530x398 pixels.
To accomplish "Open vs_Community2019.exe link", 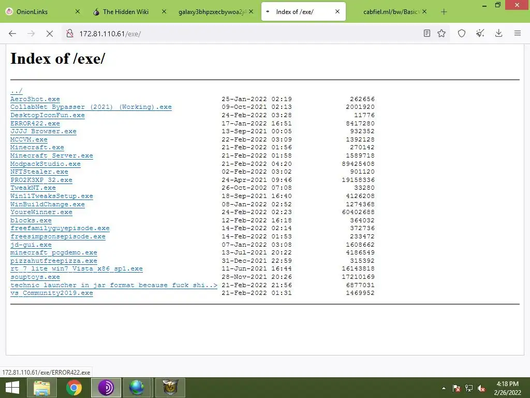I will pyautogui.click(x=52, y=293).
